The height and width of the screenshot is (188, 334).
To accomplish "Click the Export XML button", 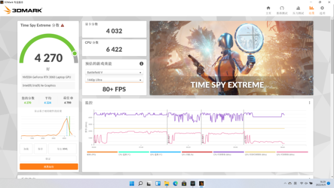I will (x=62, y=149).
